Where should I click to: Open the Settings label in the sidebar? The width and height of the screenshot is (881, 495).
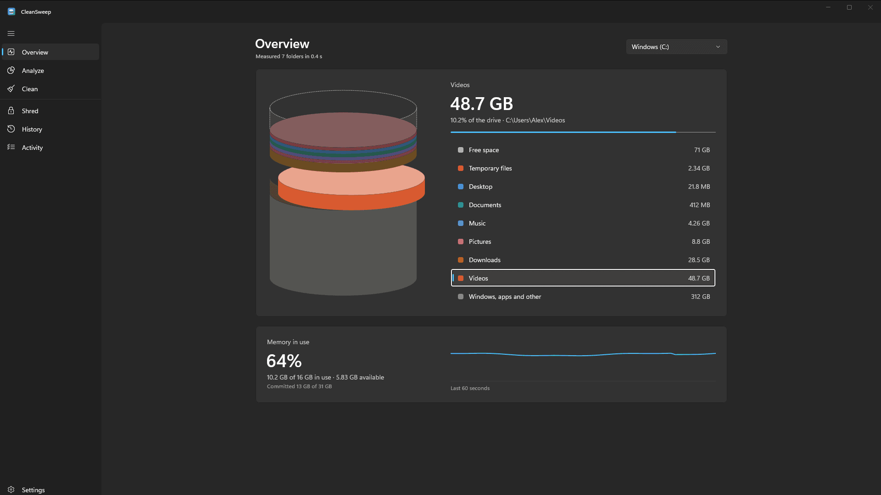point(33,490)
